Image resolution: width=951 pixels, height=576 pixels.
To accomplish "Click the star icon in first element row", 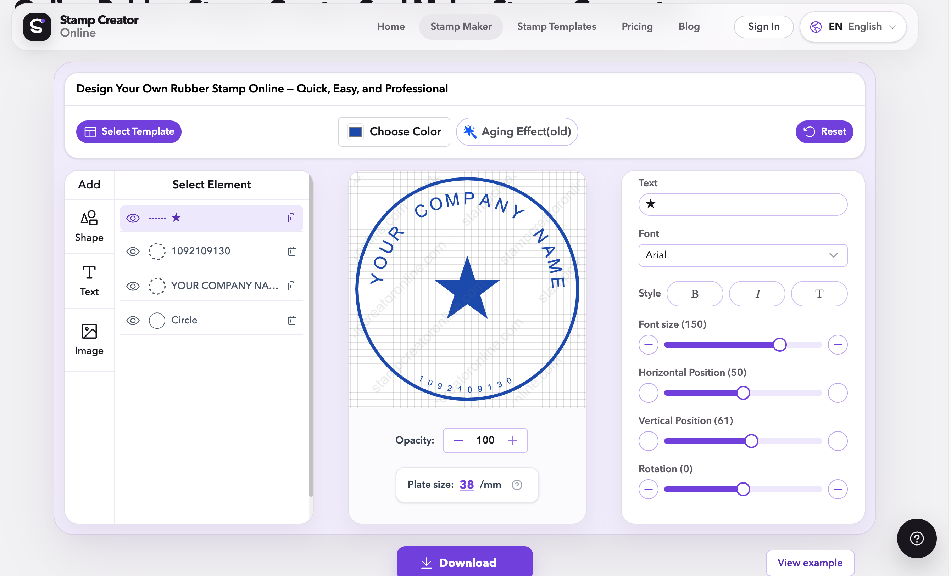I will tap(176, 218).
